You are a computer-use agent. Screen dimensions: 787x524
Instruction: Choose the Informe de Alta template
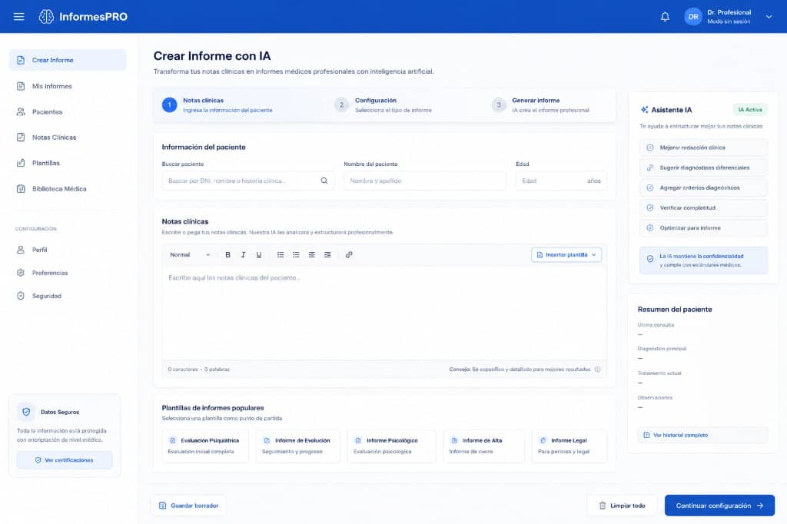tap(484, 446)
